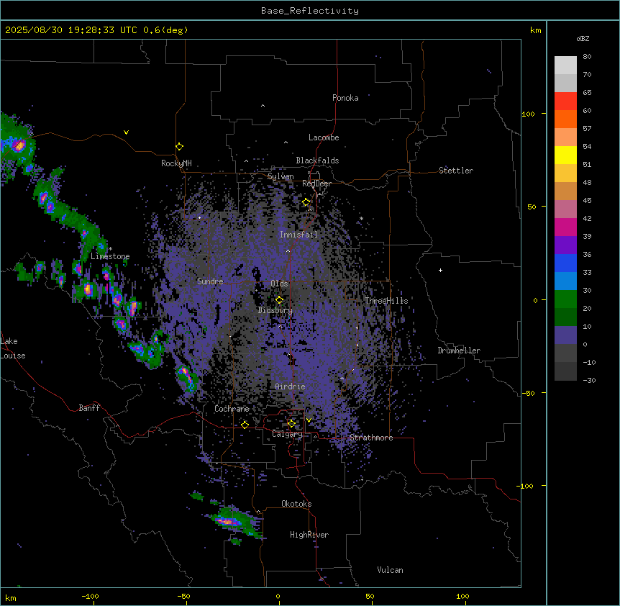Pick the 65 dBZ red color swatch
The width and height of the screenshot is (620, 606).
(565, 101)
